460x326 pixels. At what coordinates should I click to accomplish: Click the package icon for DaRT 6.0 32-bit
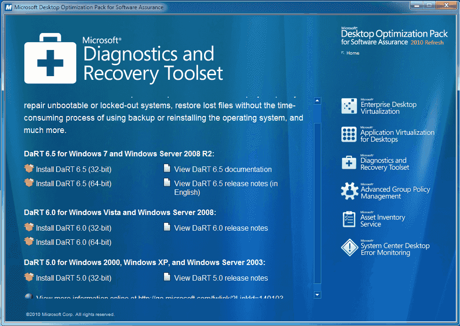tap(29, 227)
